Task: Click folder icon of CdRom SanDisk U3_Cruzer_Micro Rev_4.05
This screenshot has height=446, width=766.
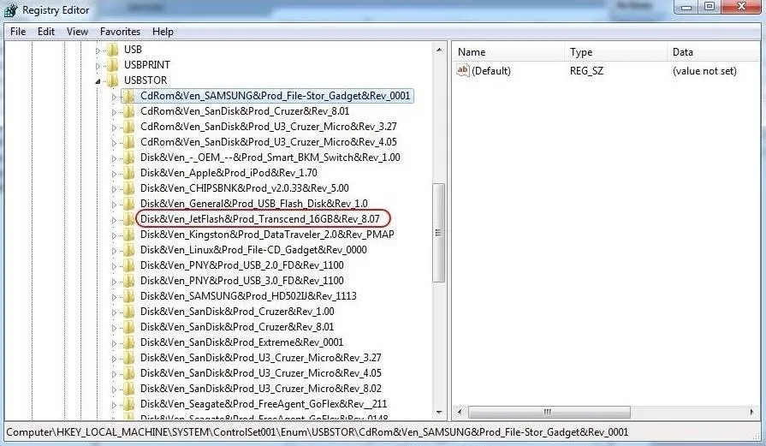Action: click(x=129, y=142)
